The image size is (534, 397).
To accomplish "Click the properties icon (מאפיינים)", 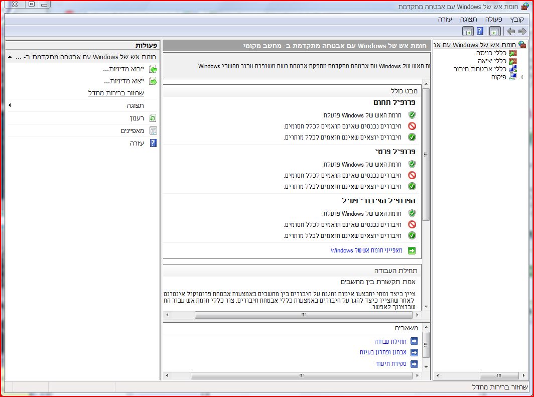I will click(x=153, y=131).
